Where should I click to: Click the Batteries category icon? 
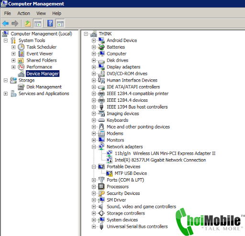101,47
